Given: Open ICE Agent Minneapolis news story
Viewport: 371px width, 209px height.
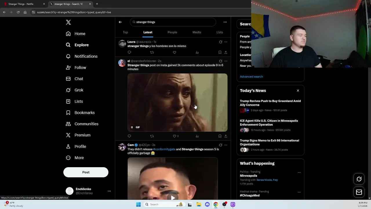Looking at the screenshot, I should (x=270, y=125).
